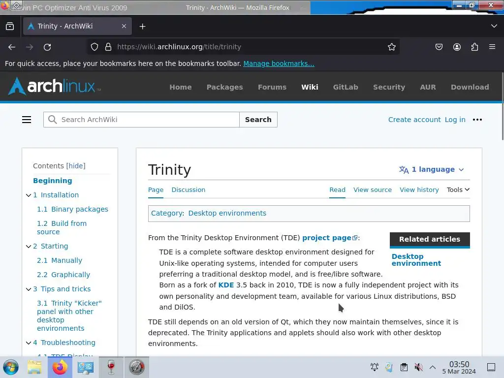Switch to View history tab

pos(419,189)
